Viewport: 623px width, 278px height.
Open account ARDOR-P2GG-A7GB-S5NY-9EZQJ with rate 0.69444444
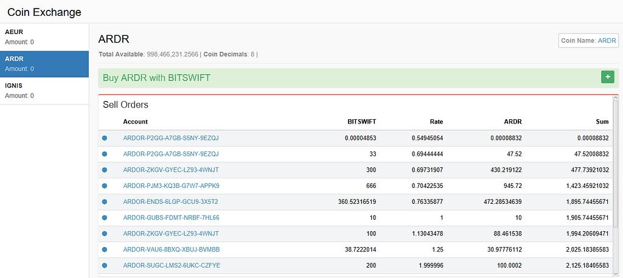click(x=171, y=154)
